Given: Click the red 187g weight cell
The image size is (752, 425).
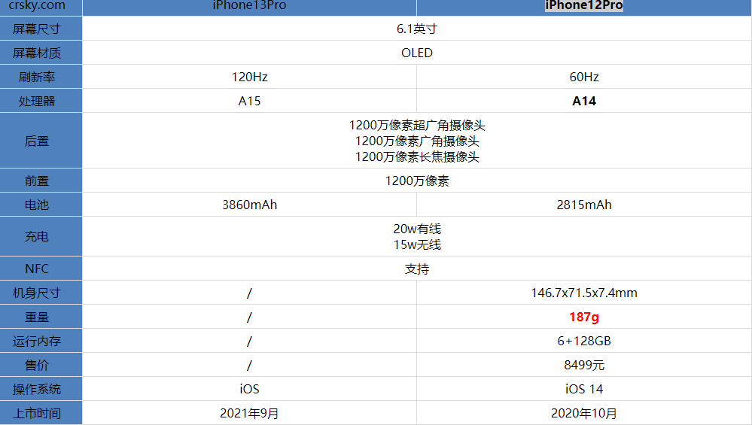Looking at the screenshot, I should coord(584,317).
